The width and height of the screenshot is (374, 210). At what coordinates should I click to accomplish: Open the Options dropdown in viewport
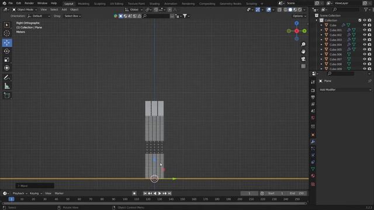pos(299,16)
